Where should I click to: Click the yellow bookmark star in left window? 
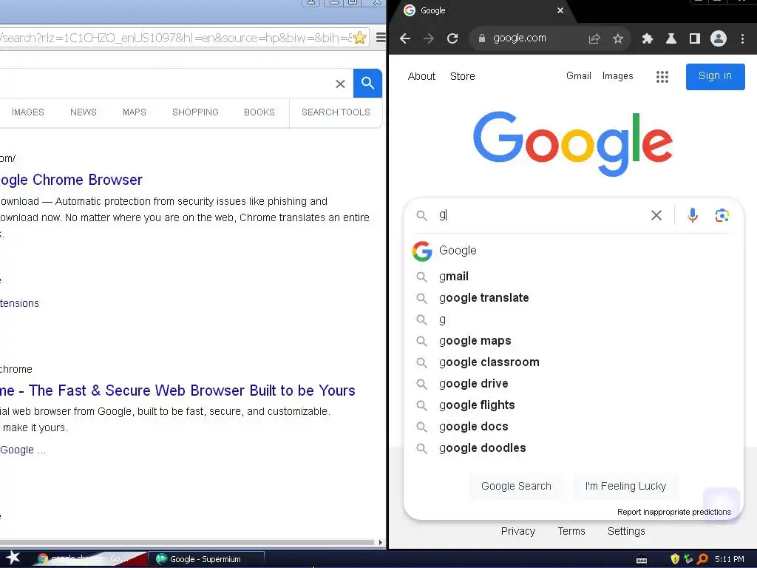click(x=359, y=38)
